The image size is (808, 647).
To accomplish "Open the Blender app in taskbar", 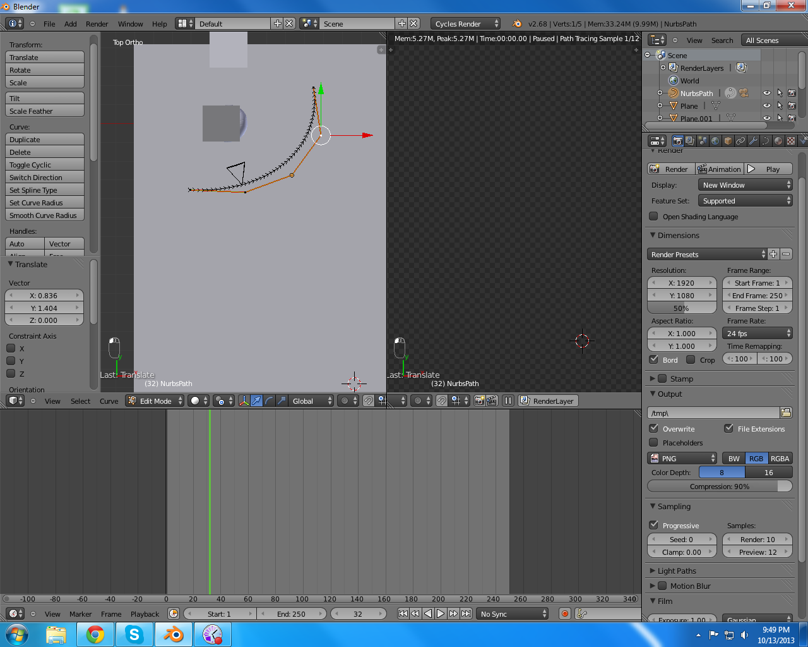I will coord(173,634).
